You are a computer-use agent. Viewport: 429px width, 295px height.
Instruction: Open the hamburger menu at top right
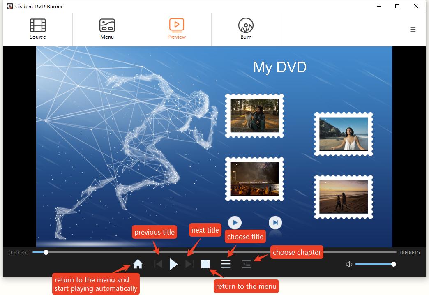point(413,29)
